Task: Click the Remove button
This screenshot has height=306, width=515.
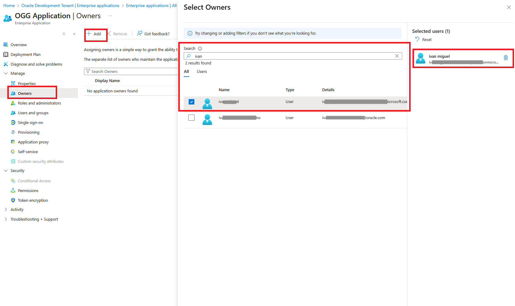Action: [117, 34]
